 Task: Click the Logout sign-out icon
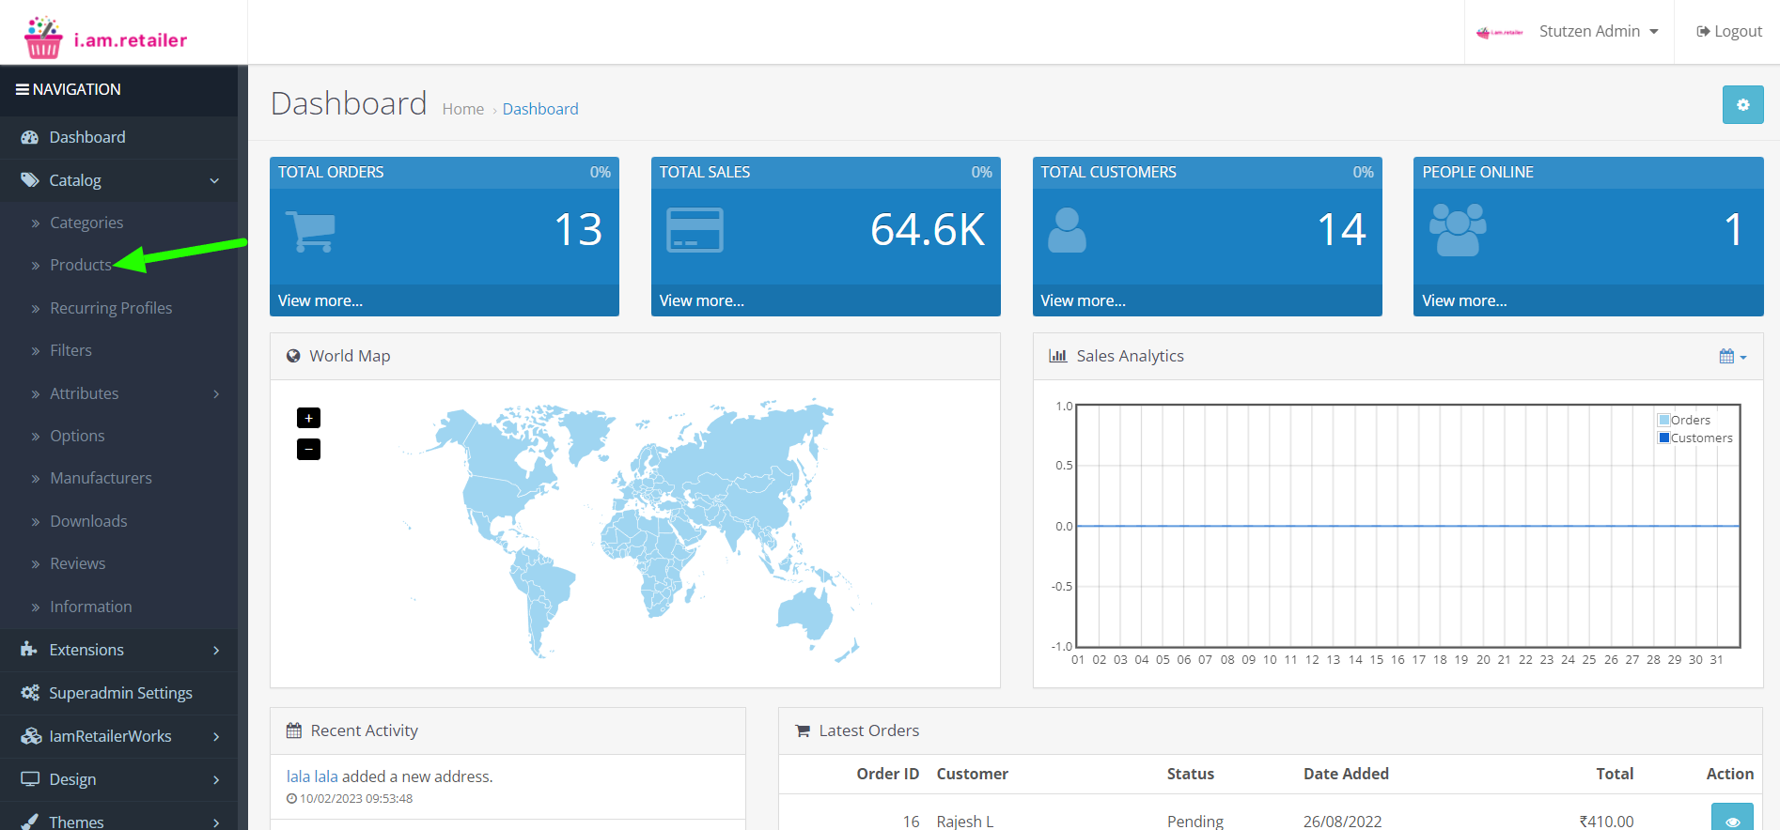click(x=1703, y=32)
